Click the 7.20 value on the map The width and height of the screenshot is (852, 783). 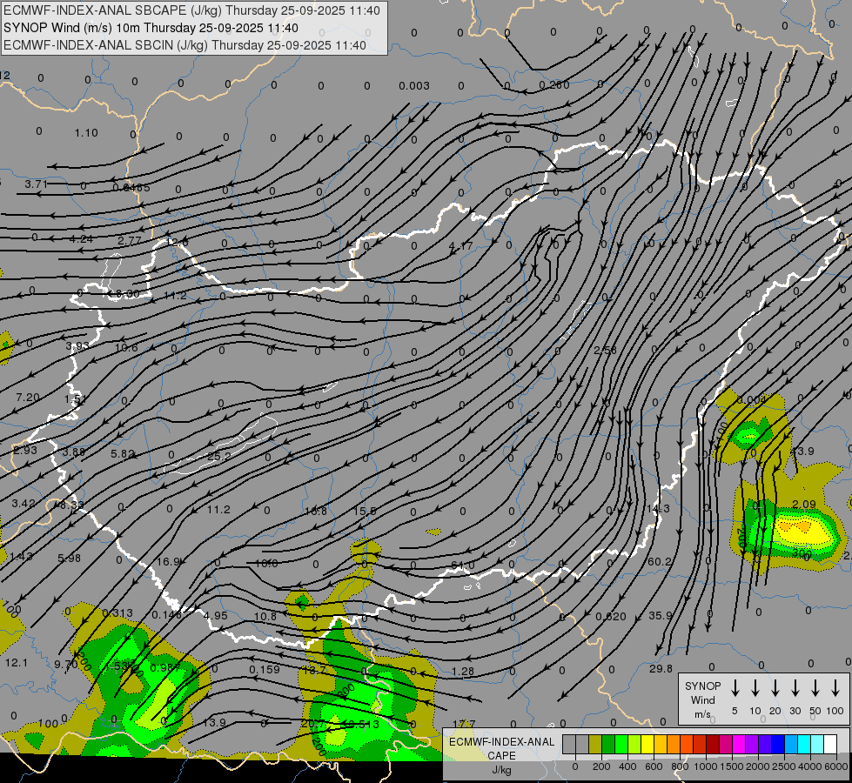(x=28, y=398)
